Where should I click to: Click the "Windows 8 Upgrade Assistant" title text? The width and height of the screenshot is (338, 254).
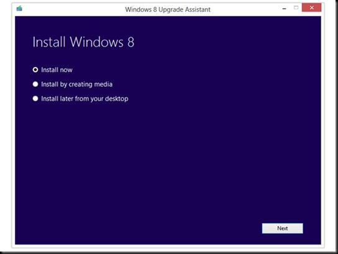pyautogui.click(x=168, y=9)
